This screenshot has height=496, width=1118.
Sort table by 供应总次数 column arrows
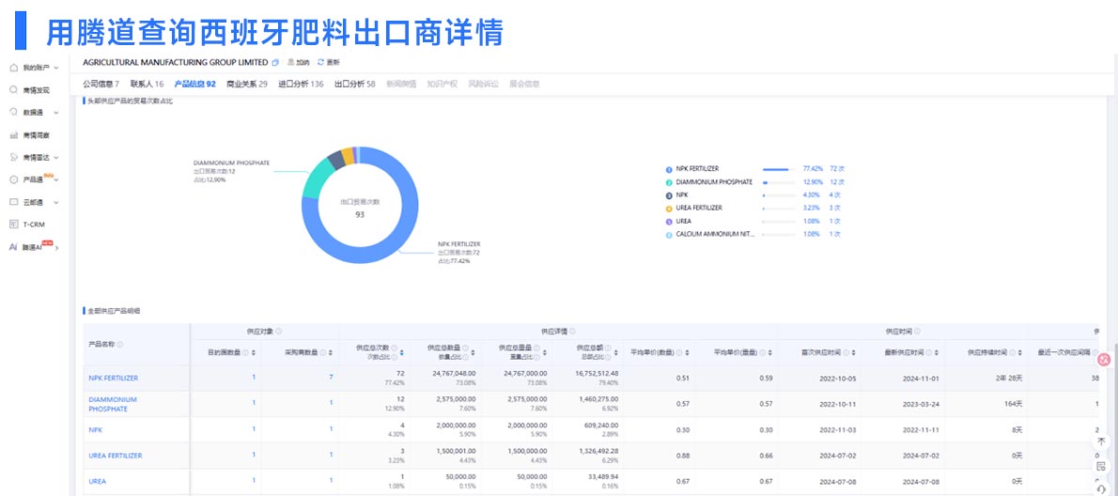click(x=402, y=353)
